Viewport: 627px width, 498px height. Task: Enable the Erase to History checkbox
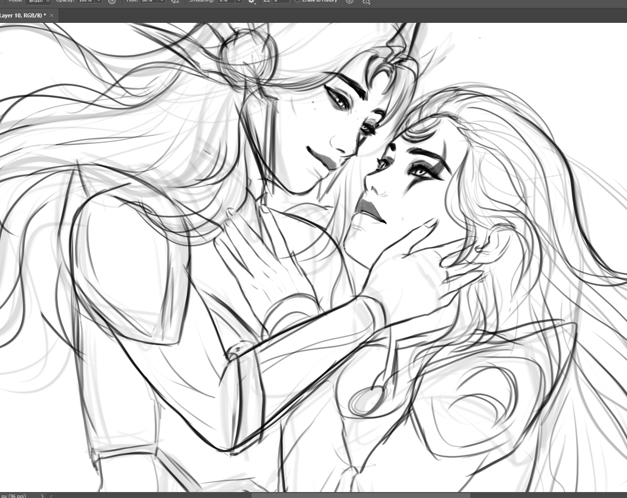click(x=297, y=1)
